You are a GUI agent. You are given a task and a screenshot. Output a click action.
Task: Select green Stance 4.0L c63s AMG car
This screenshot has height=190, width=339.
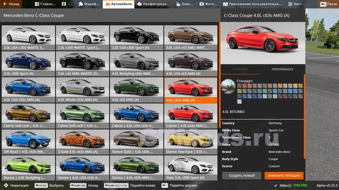137,168
